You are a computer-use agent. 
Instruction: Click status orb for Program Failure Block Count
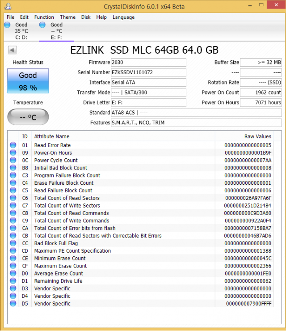click(13, 175)
